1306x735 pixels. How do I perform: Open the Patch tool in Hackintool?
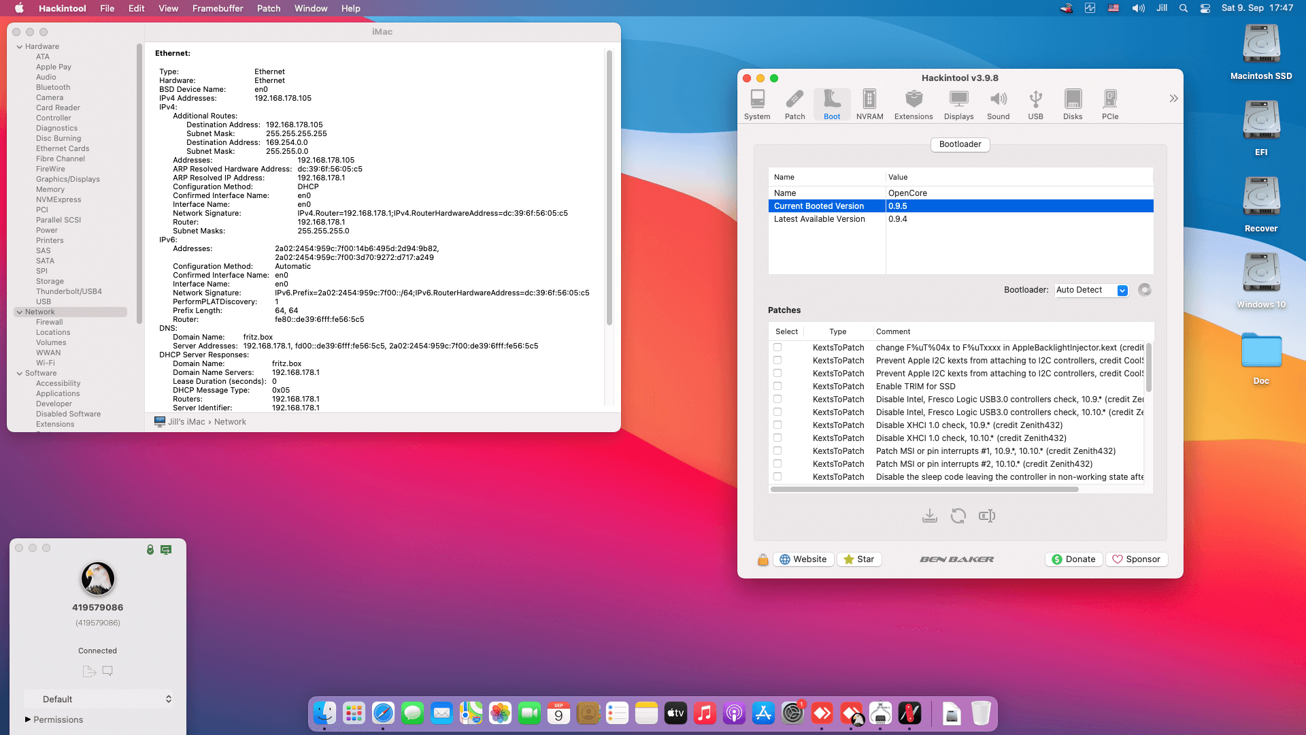coord(794,105)
